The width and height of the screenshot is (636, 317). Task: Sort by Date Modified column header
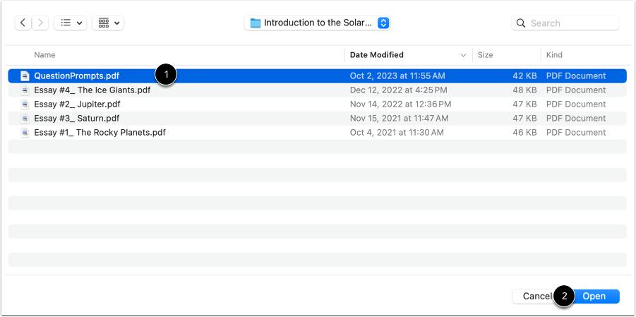tap(377, 55)
